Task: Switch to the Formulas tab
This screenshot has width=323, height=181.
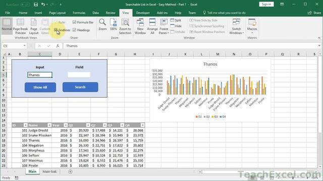Action: click(79, 13)
